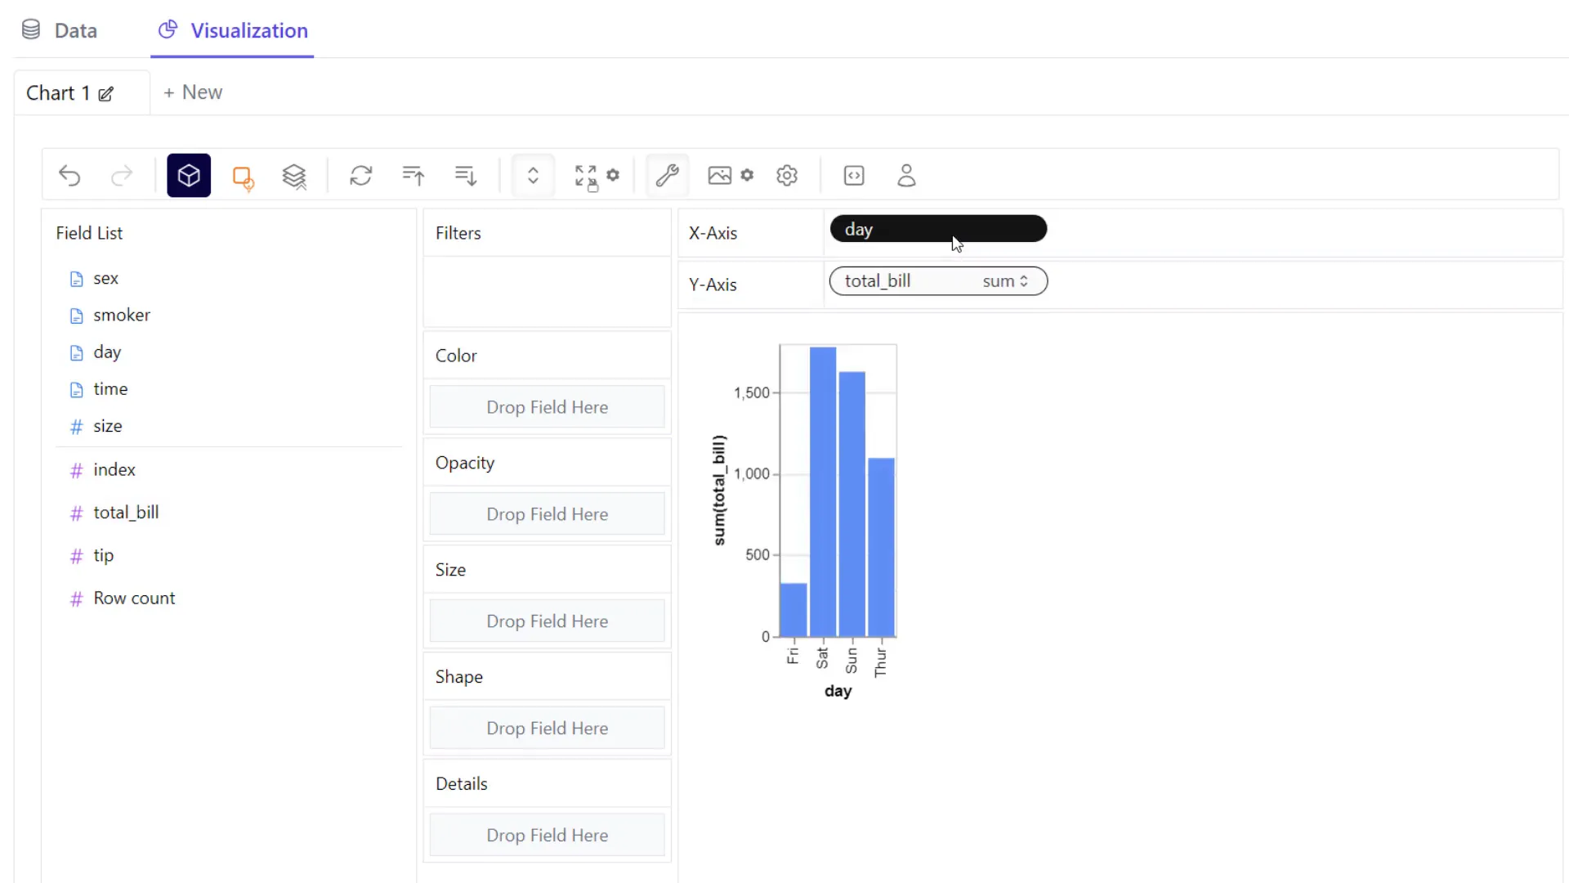The image size is (1569, 883).
Task: Expand the vertical resize chevrons in toolbar
Action: pos(532,175)
